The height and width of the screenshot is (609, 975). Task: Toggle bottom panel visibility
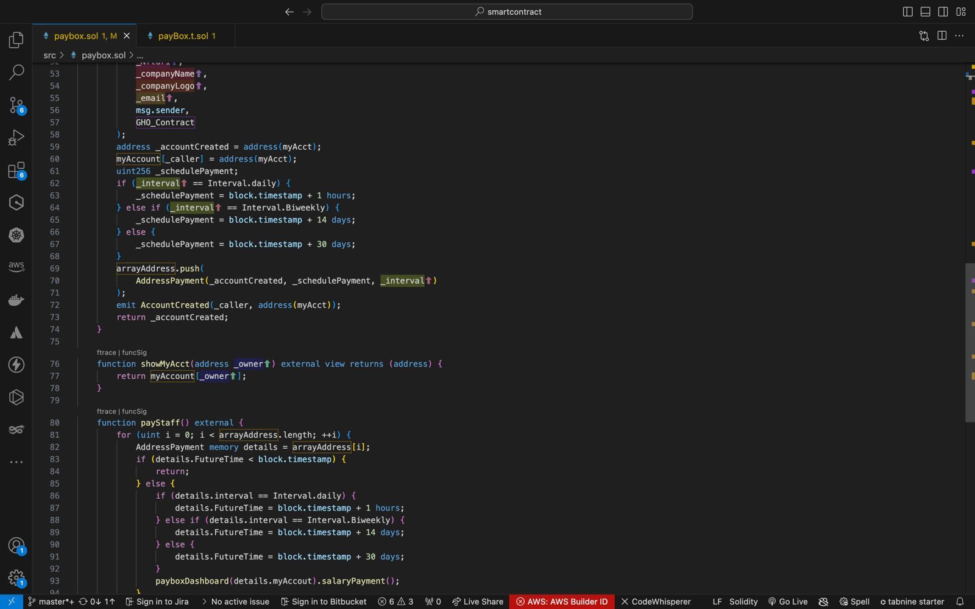pyautogui.click(x=925, y=12)
